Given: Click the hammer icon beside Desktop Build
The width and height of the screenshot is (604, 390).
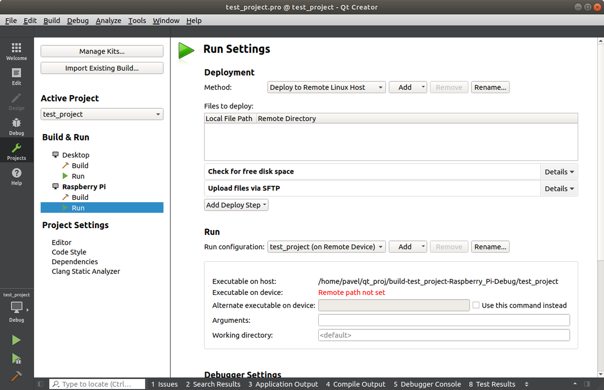Looking at the screenshot, I should coord(66,165).
